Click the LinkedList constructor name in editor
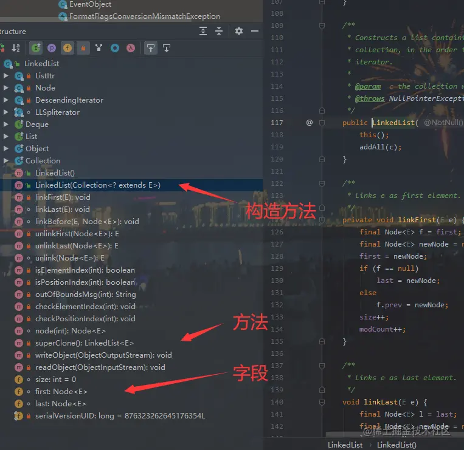This screenshot has width=464, height=450. [393, 123]
